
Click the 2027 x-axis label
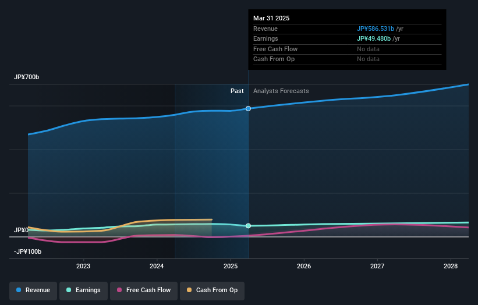tap(377, 266)
